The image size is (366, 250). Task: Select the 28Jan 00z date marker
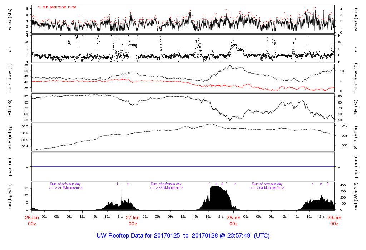point(233,220)
